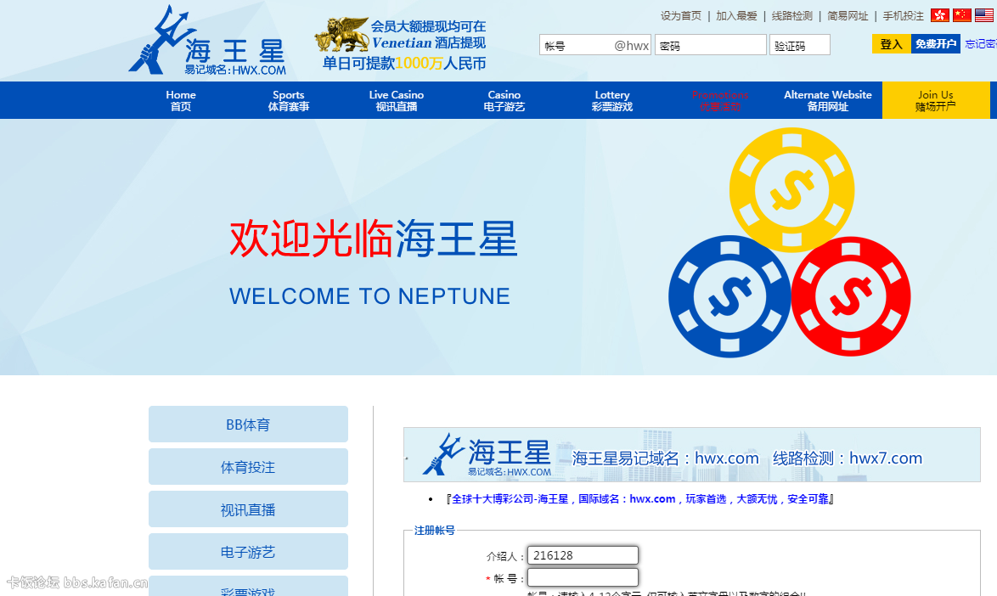Open the Sports 体育赛事 nav tab
The image size is (997, 596).
coord(289,100)
